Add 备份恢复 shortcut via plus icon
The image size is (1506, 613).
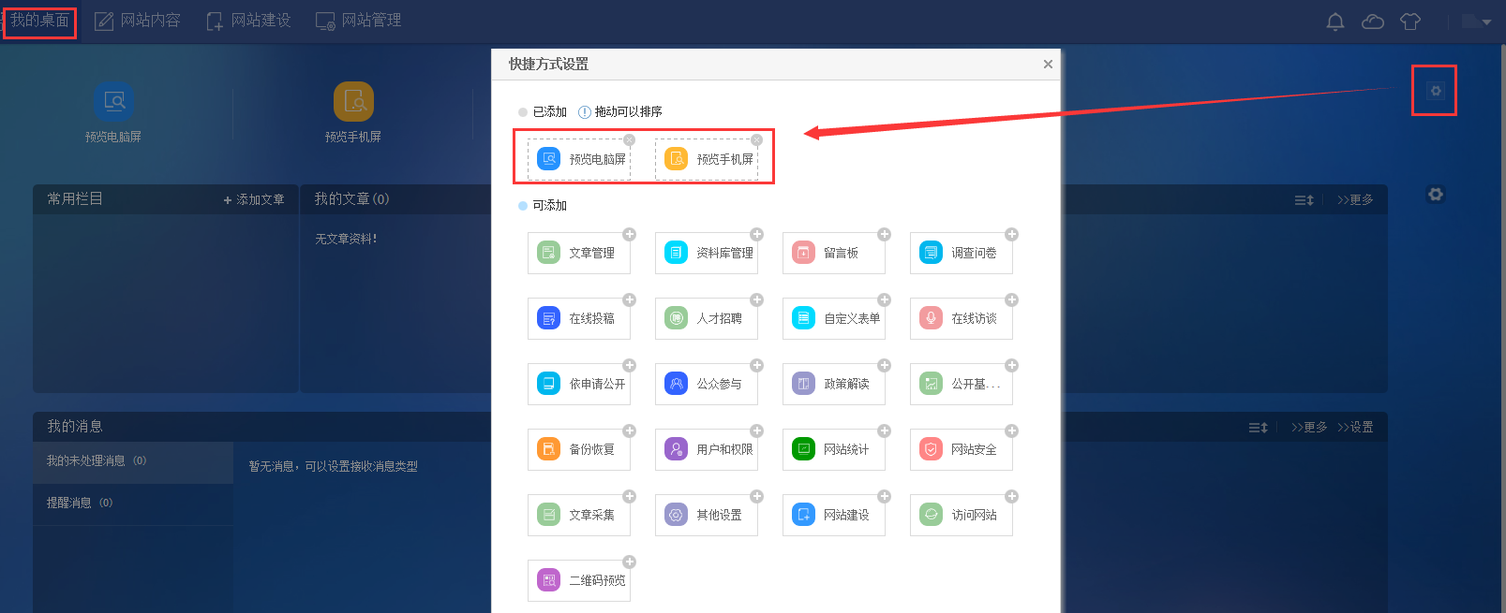629,431
